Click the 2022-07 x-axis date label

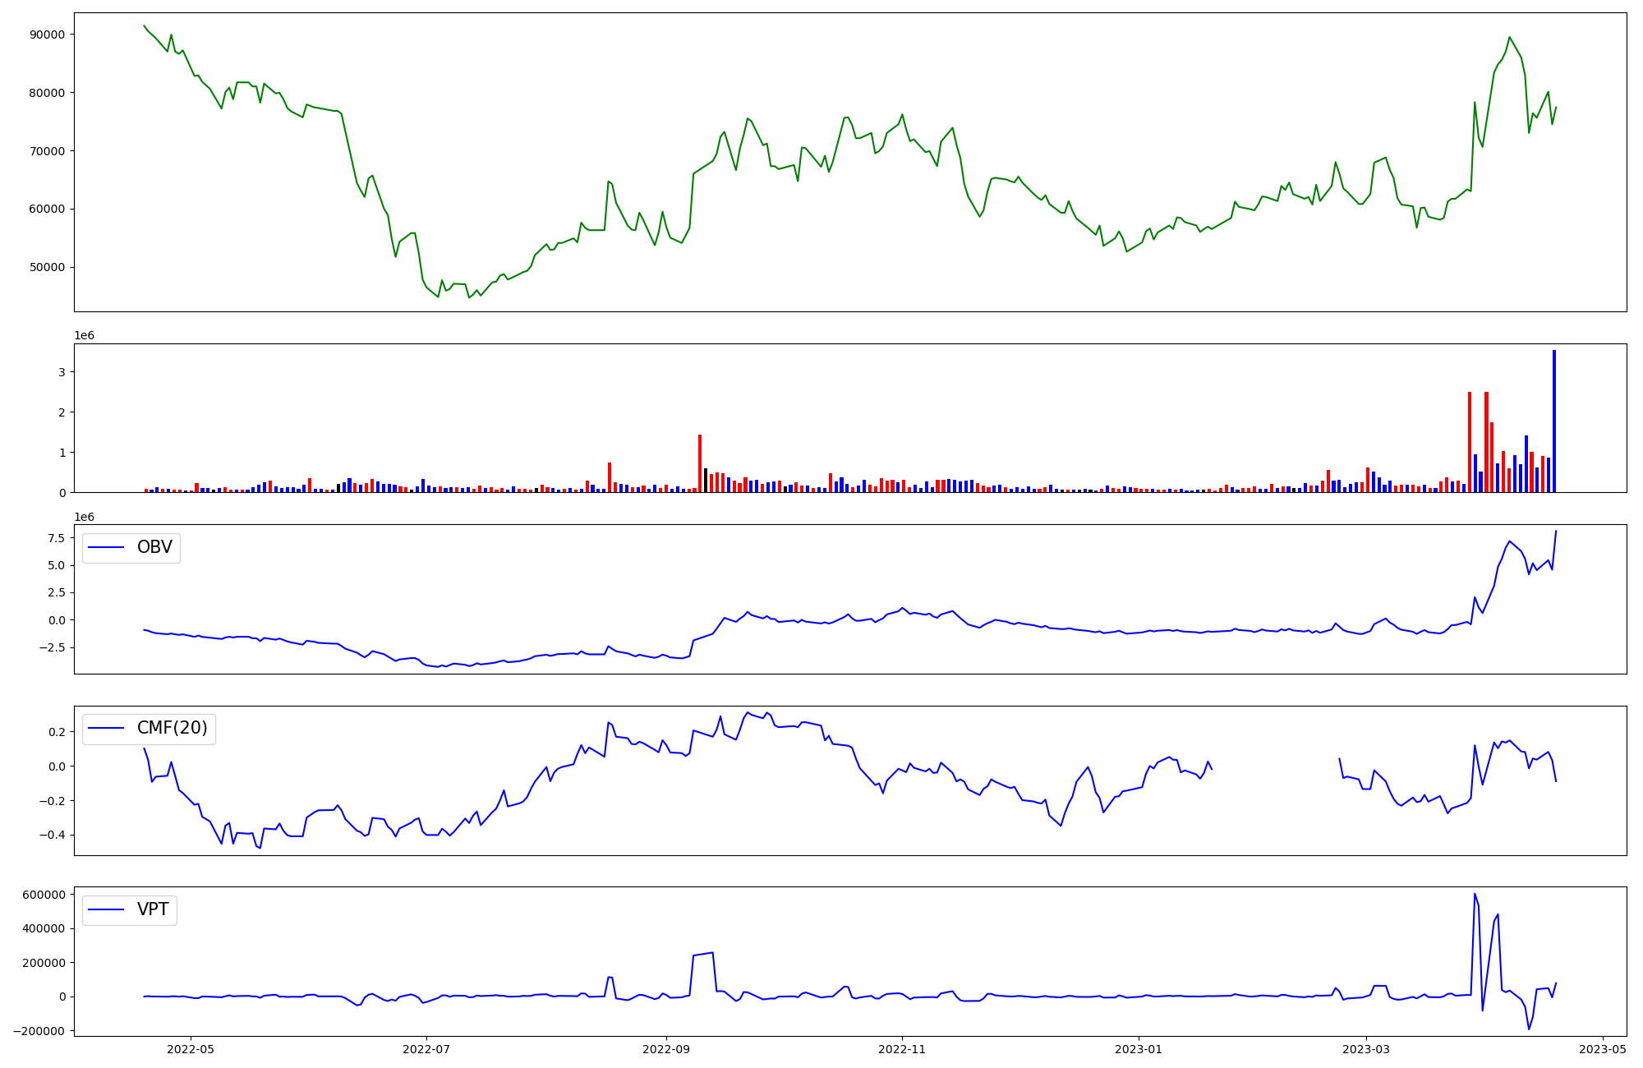point(426,1048)
